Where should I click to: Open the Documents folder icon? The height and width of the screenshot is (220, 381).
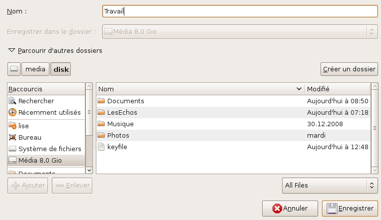click(101, 101)
